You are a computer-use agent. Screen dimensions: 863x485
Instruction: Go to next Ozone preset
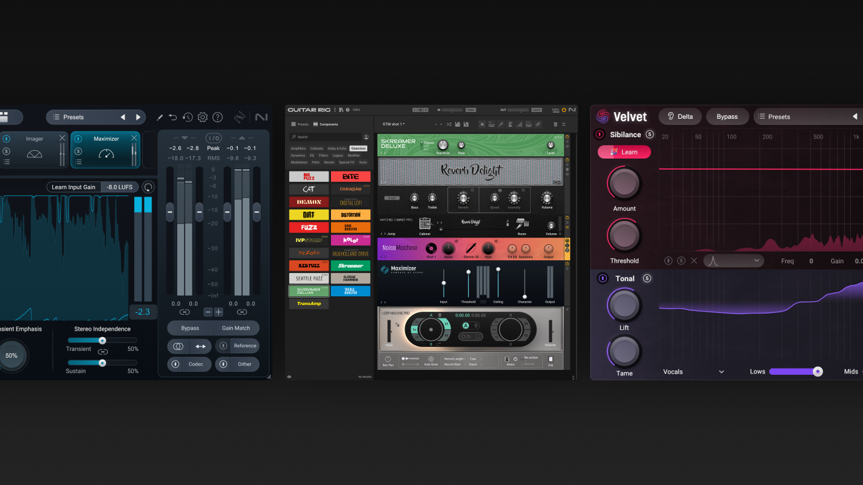pos(138,117)
